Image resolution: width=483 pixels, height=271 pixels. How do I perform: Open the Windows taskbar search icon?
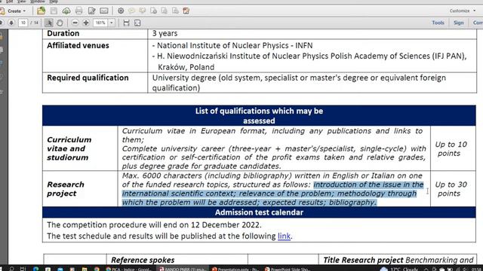(x=11, y=269)
